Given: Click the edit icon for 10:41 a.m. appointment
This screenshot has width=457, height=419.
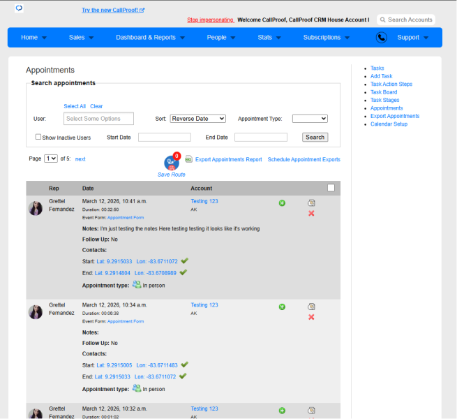Looking at the screenshot, I should (x=311, y=203).
